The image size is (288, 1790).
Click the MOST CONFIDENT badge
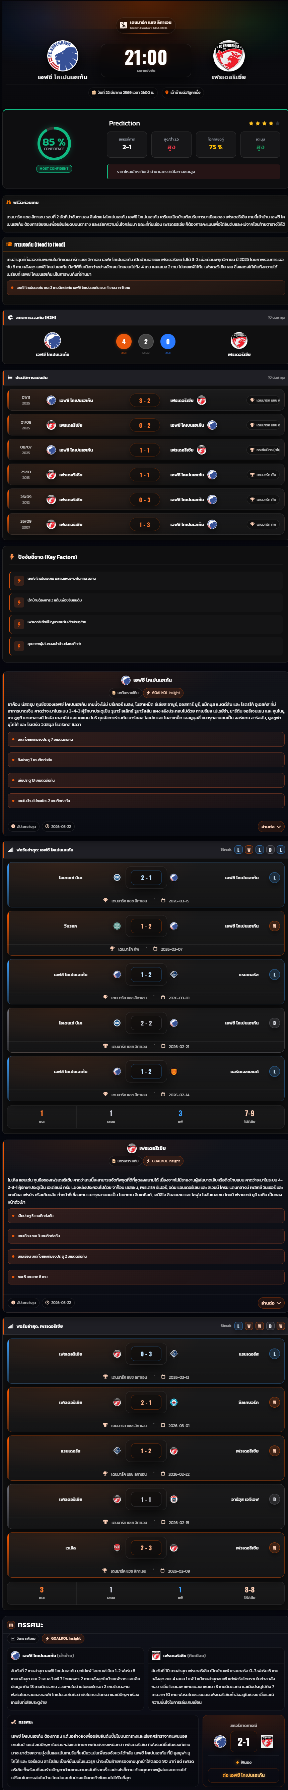coord(54,169)
